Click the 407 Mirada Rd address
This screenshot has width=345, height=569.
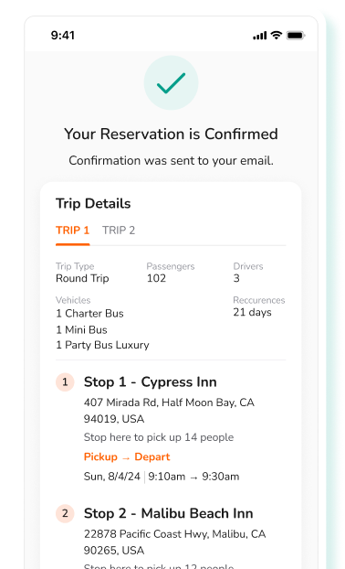coord(169,411)
